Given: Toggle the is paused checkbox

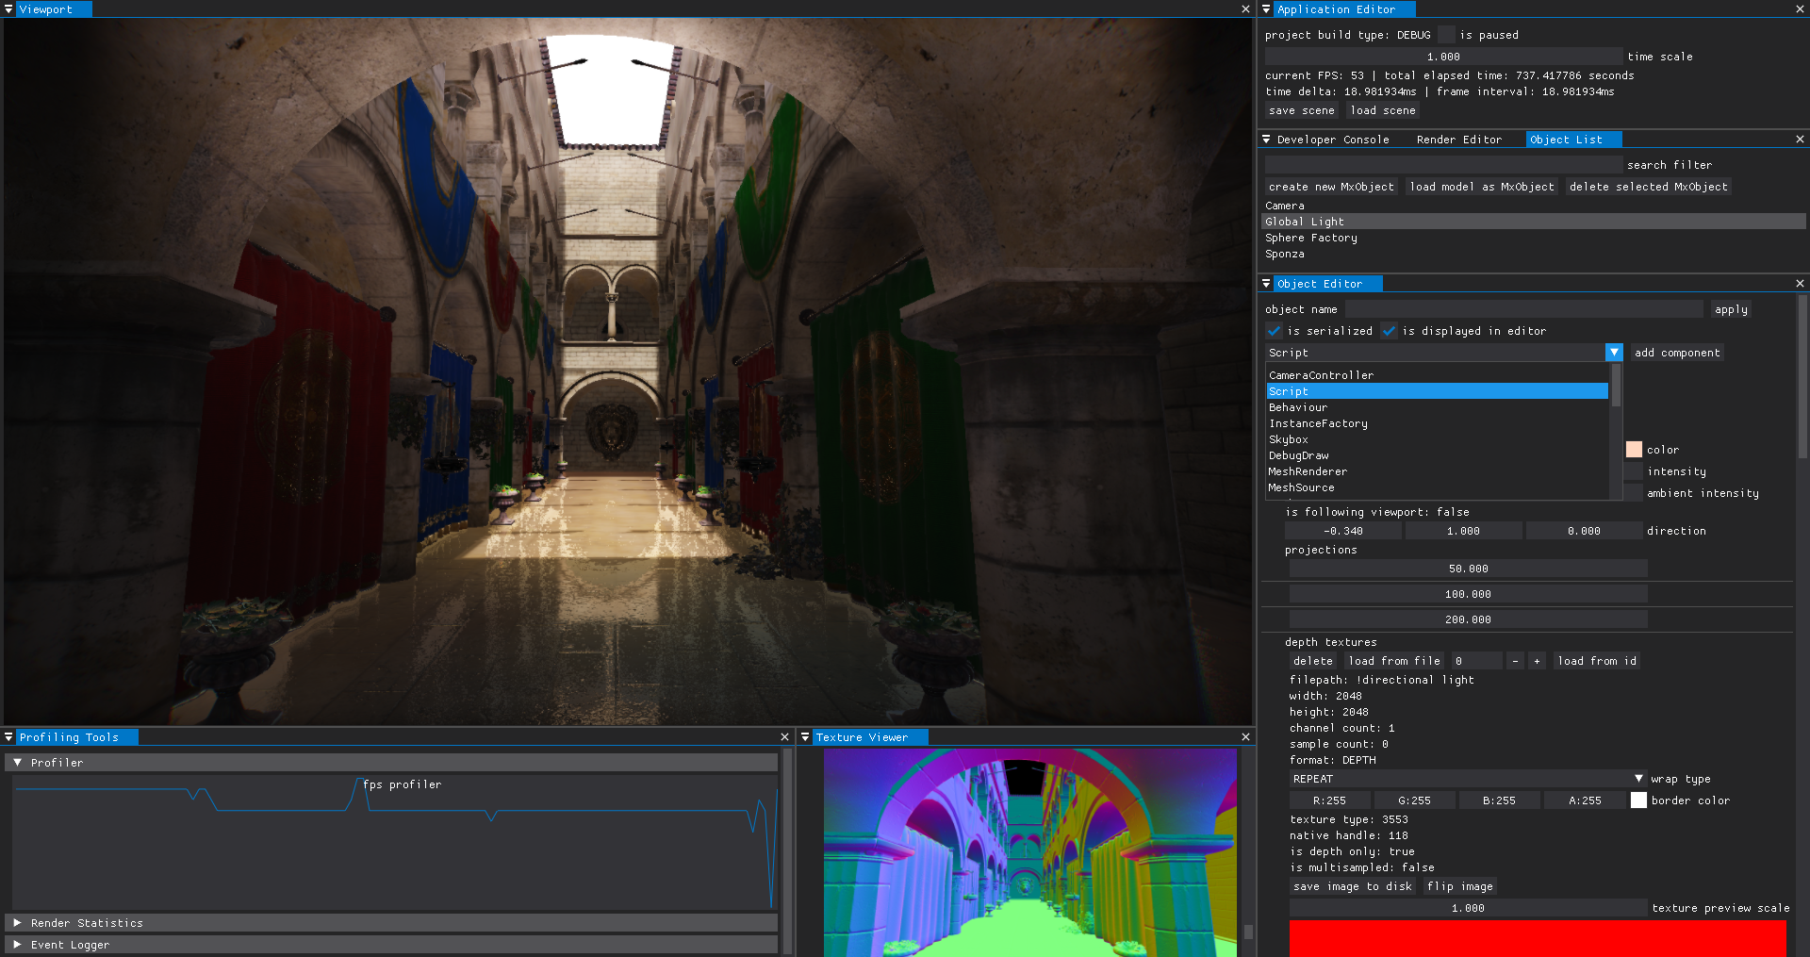Looking at the screenshot, I should (x=1446, y=35).
